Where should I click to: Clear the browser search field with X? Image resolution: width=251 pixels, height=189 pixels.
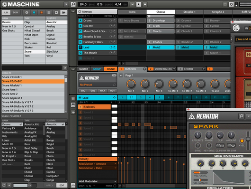pyautogui.click(x=65, y=68)
